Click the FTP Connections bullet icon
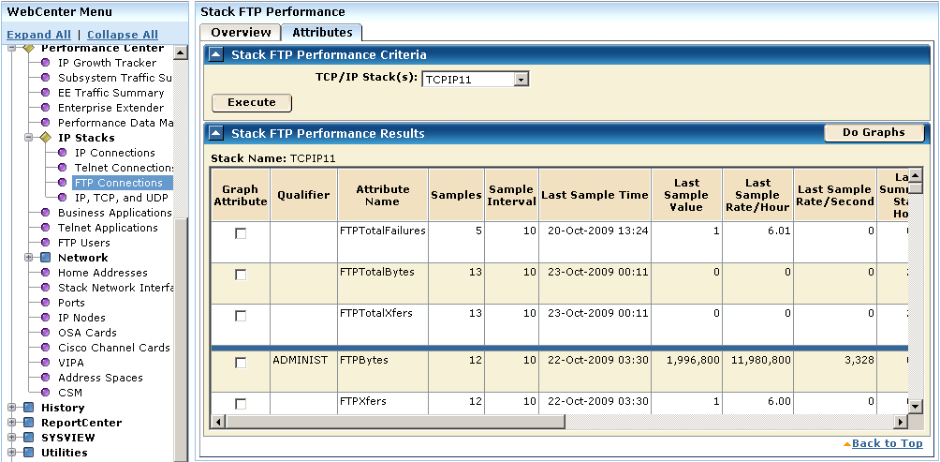 (63, 183)
